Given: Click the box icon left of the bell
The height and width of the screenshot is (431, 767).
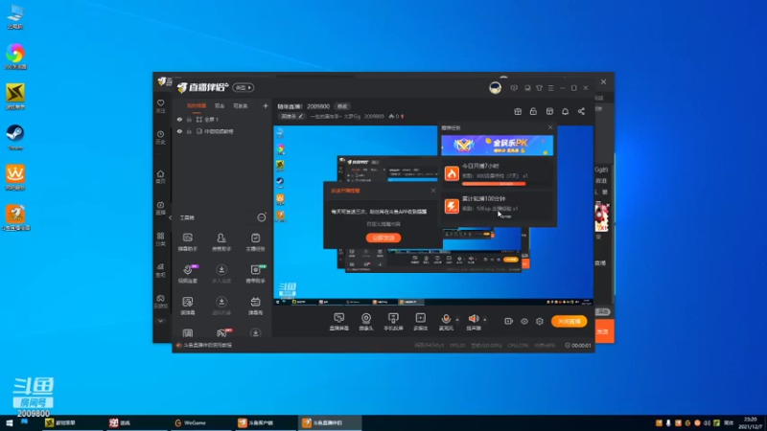Looking at the screenshot, I should tap(549, 111).
